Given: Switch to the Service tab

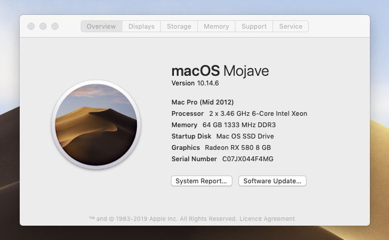Looking at the screenshot, I should coord(291,26).
